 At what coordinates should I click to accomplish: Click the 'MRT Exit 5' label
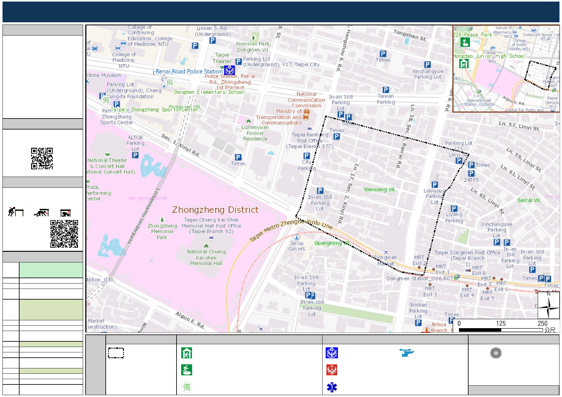click(x=487, y=295)
